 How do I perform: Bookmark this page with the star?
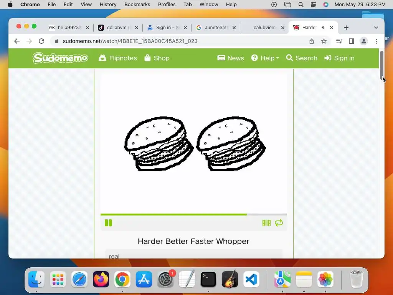click(x=324, y=41)
